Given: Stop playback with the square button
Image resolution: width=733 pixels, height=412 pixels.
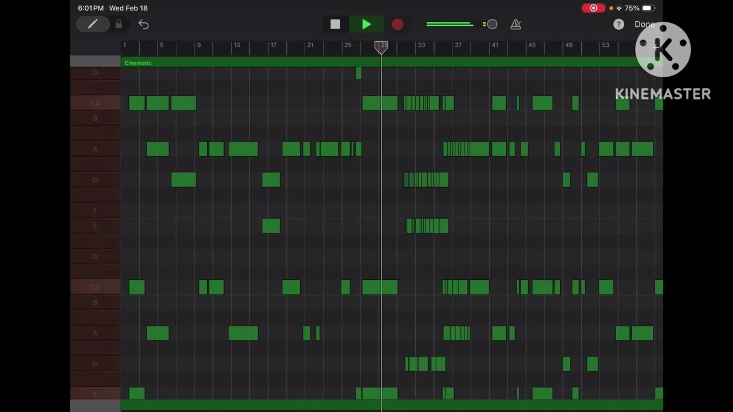Looking at the screenshot, I should click(x=336, y=24).
